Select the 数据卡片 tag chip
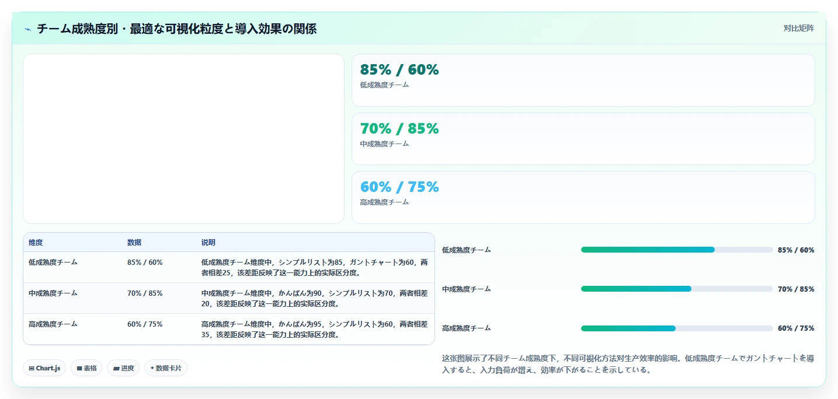This screenshot has height=399, width=838. point(166,368)
